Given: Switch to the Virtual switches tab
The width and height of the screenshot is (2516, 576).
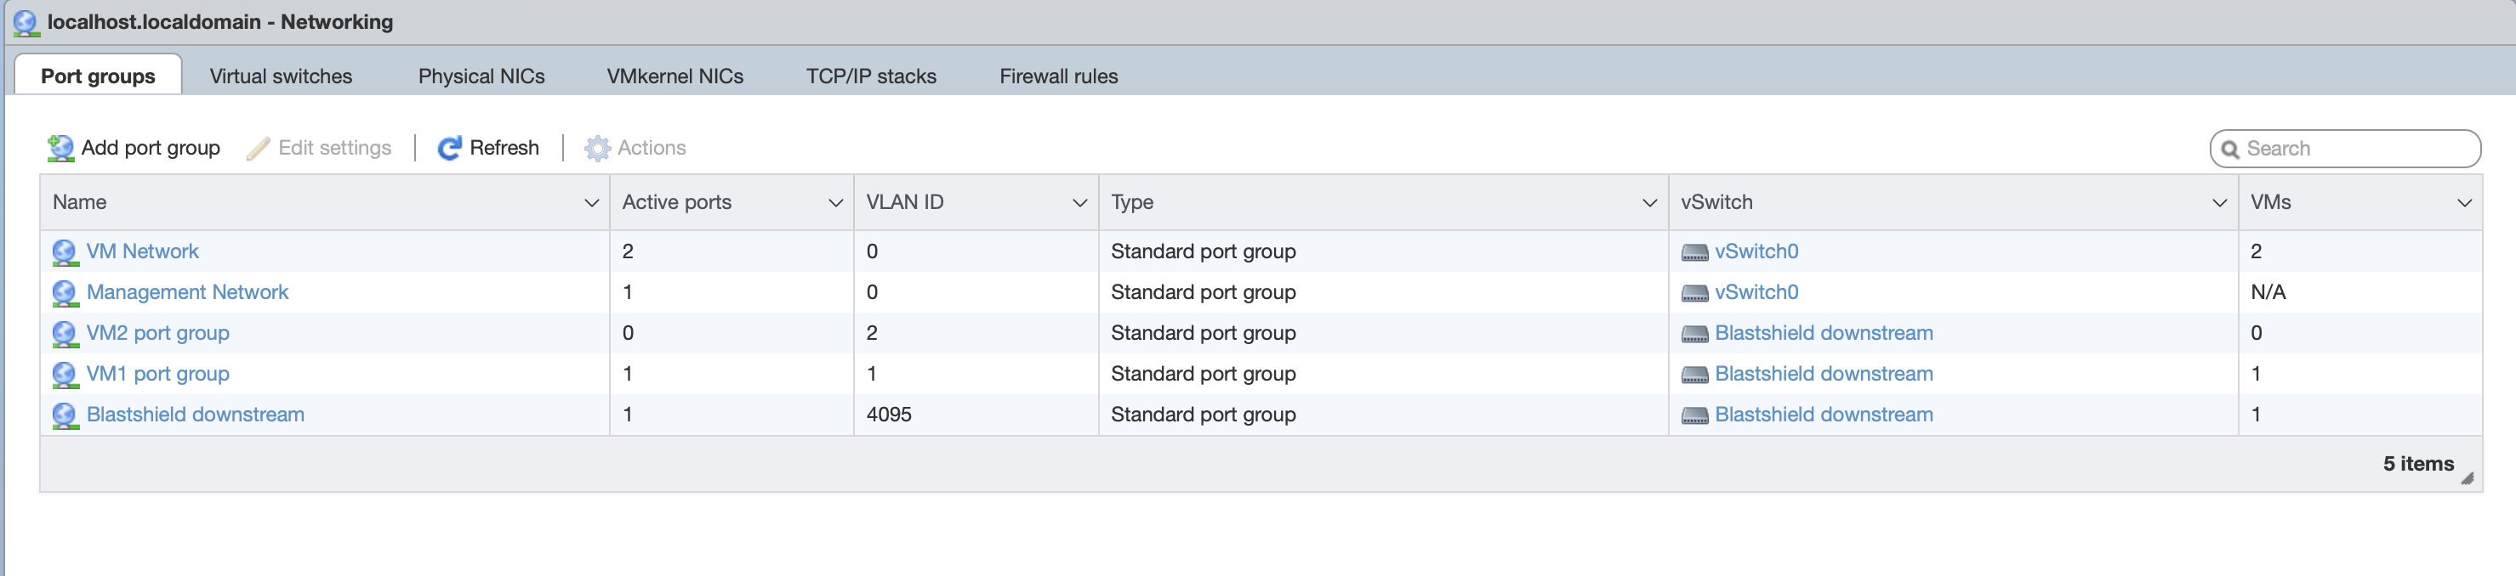Looking at the screenshot, I should pyautogui.click(x=281, y=76).
